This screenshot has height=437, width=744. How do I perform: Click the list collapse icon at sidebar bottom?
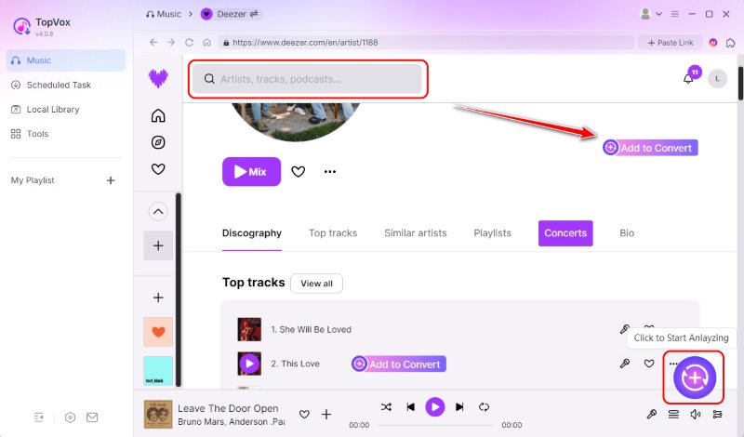pyautogui.click(x=39, y=417)
